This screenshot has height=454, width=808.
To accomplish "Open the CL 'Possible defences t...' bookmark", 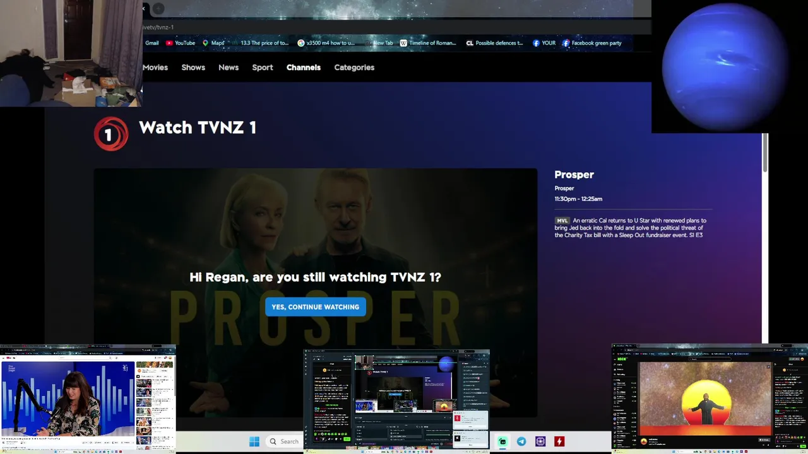I will [494, 43].
